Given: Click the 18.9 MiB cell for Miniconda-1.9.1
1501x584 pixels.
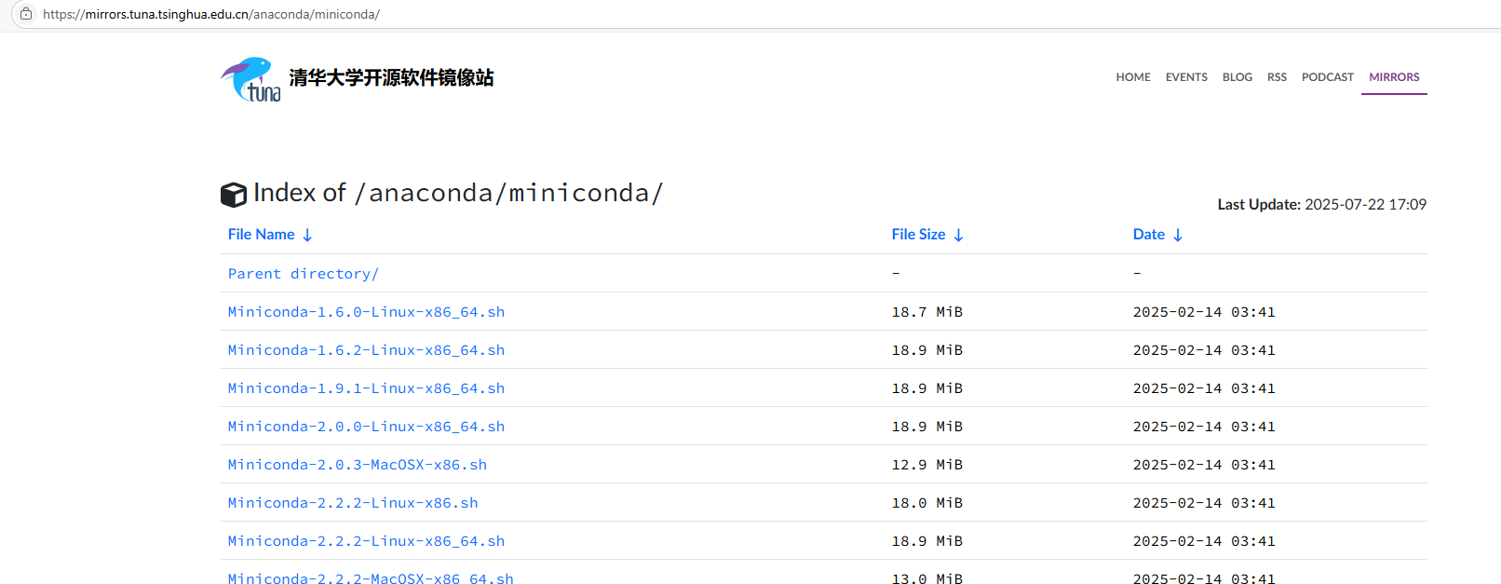Looking at the screenshot, I should (927, 388).
